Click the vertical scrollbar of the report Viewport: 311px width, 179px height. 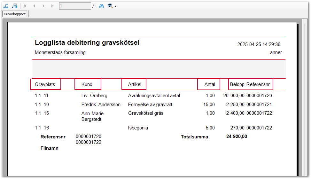tap(305, 97)
